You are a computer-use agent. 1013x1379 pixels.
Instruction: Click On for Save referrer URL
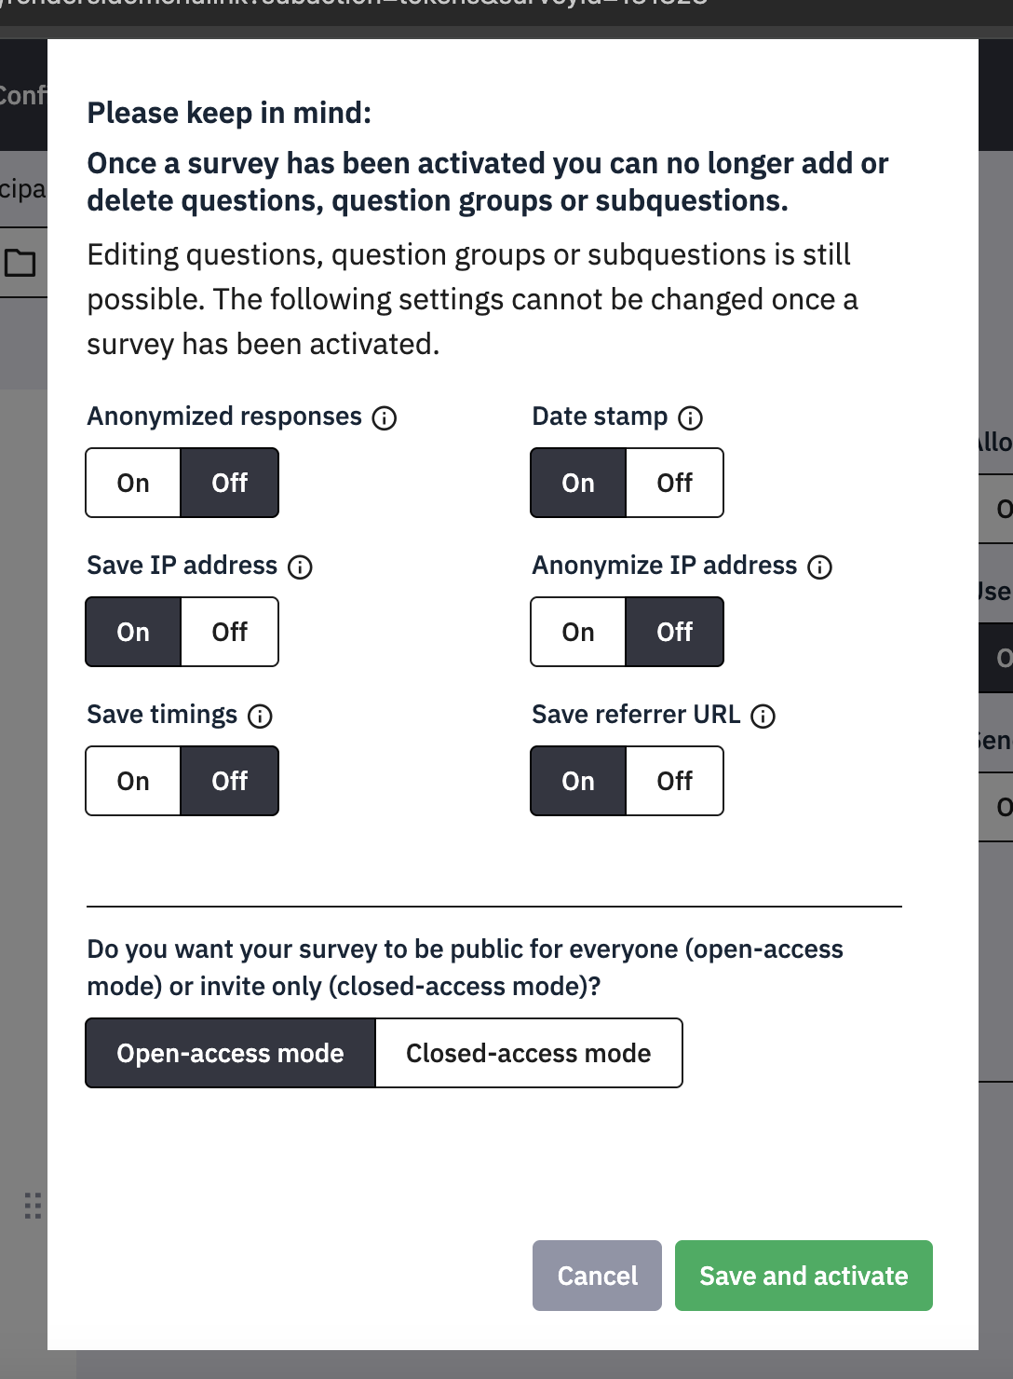point(578,781)
